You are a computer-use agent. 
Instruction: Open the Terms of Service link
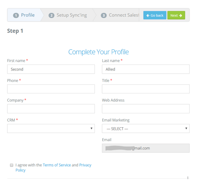click(x=57, y=165)
